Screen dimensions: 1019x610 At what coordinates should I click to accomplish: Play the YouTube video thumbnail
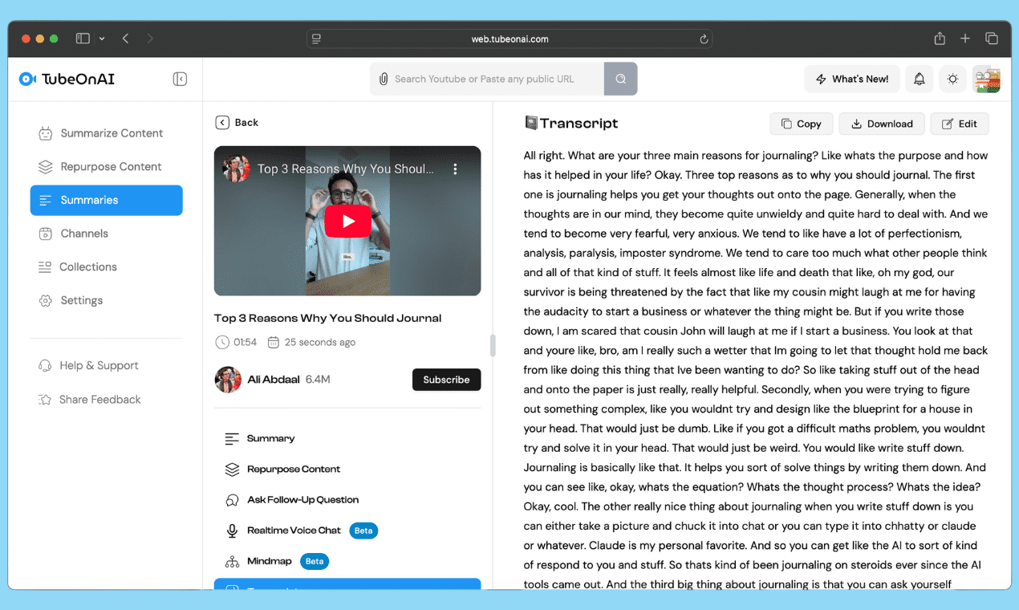pyautogui.click(x=347, y=221)
